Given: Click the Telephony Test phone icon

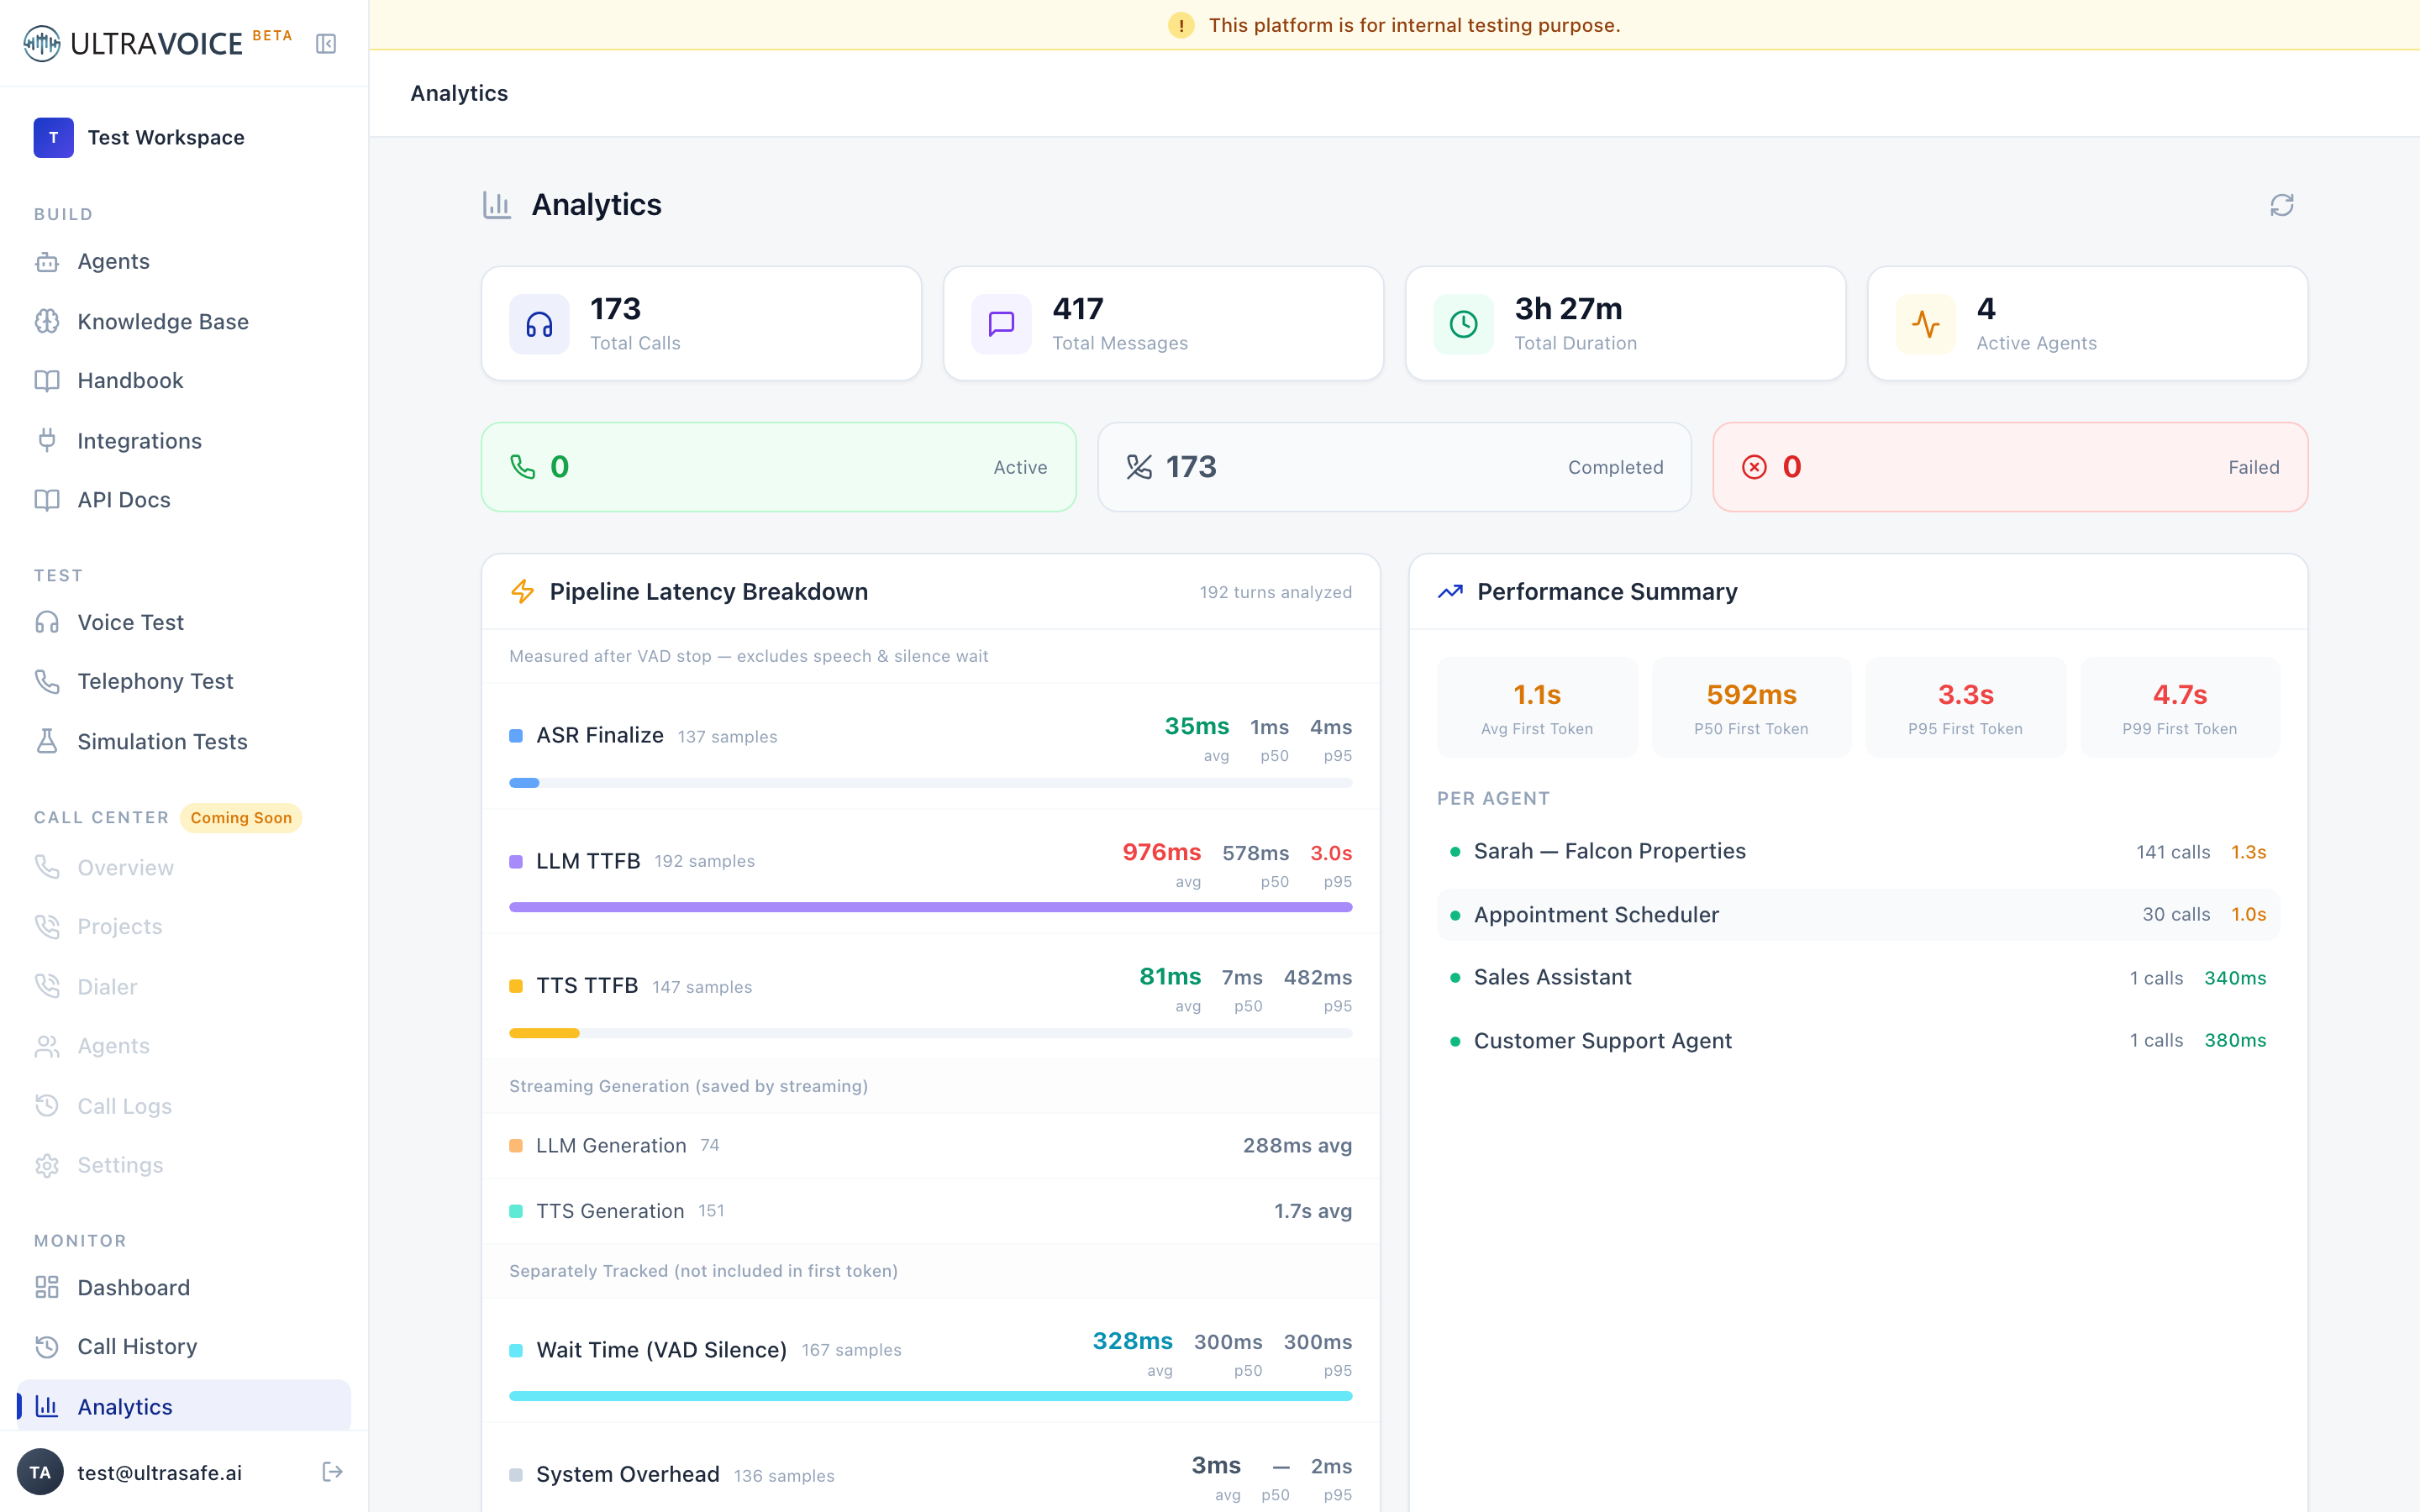Looking at the screenshot, I should 47,681.
